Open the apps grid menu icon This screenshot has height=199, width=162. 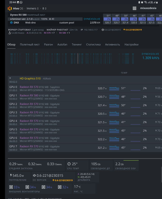pyautogui.click(x=134, y=8)
